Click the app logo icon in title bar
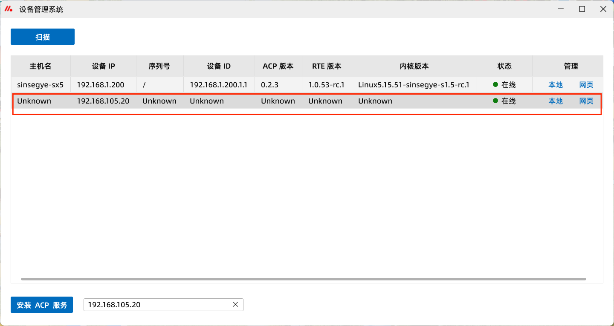614x326 pixels. 9,9
